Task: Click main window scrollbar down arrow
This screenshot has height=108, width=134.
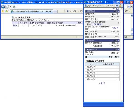Action: coord(132,34)
